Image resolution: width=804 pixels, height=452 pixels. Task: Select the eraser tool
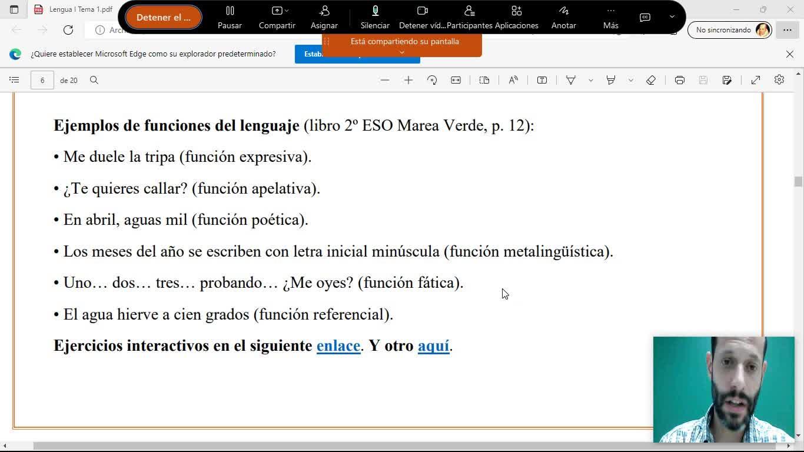tap(651, 80)
